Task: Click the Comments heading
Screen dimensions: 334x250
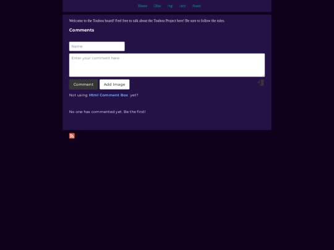Action: [82, 30]
